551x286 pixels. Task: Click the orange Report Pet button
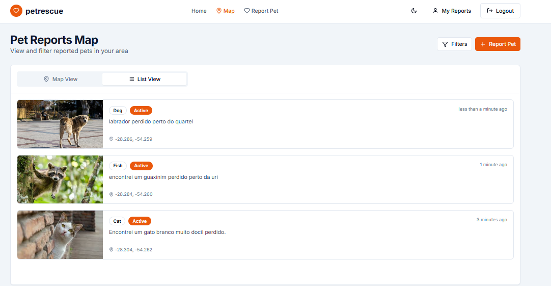pos(497,44)
